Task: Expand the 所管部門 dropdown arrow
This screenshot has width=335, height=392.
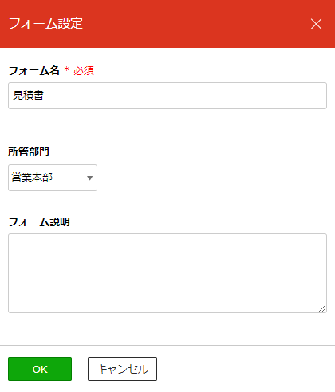Action: [x=89, y=178]
